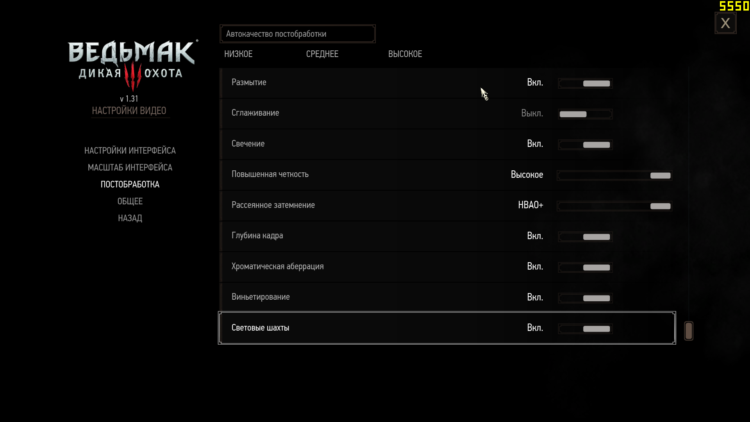Screen dimensions: 750x422
Task: Select the ПОСТОБРАБОТКА menu item
Action: click(x=130, y=184)
